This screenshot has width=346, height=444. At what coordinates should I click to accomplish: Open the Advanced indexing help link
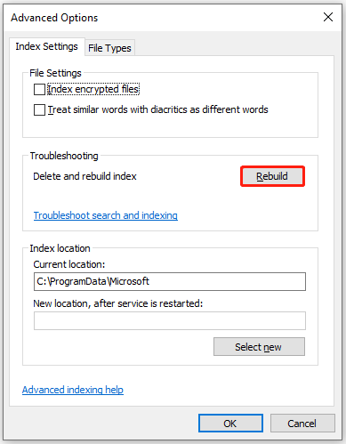[73, 390]
